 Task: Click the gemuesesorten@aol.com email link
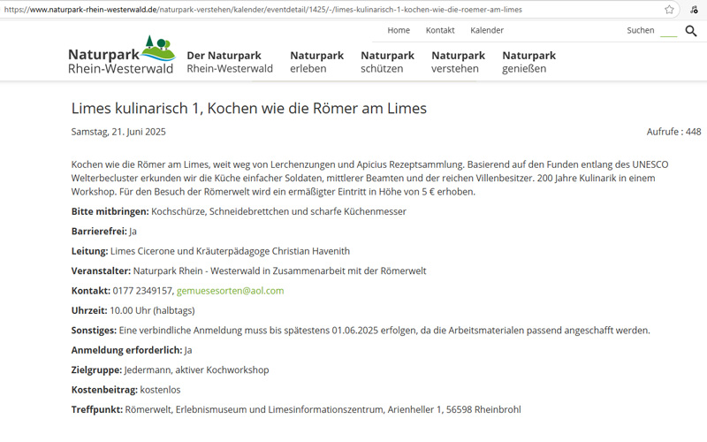(x=231, y=291)
